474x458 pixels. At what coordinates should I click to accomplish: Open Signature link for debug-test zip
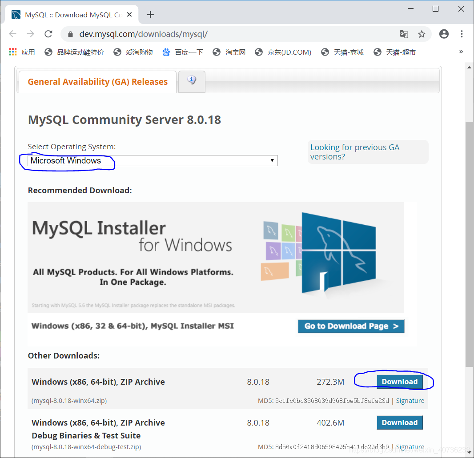pos(410,446)
